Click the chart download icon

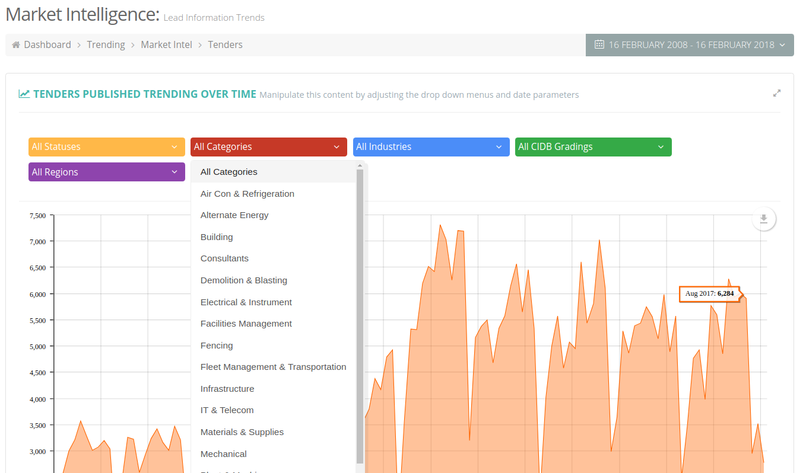[764, 219]
